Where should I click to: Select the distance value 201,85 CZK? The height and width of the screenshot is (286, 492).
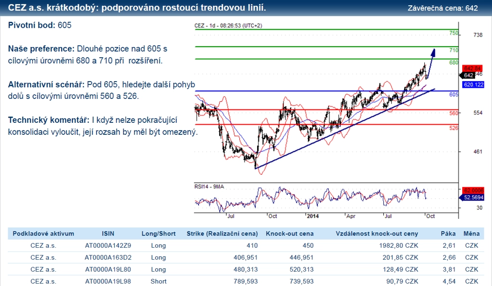coord(400,258)
